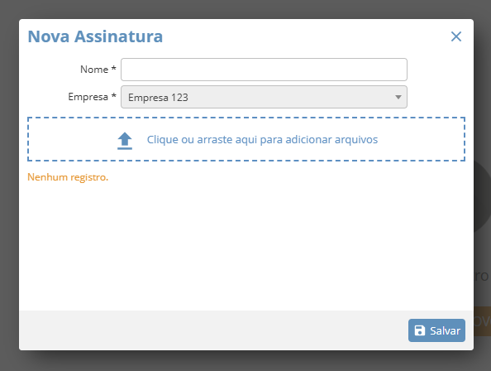
Task: Save the new signature with Salvar
Action: [x=436, y=330]
